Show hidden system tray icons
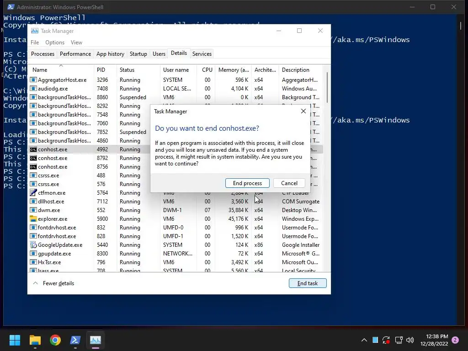468x351 pixels. tap(364, 340)
